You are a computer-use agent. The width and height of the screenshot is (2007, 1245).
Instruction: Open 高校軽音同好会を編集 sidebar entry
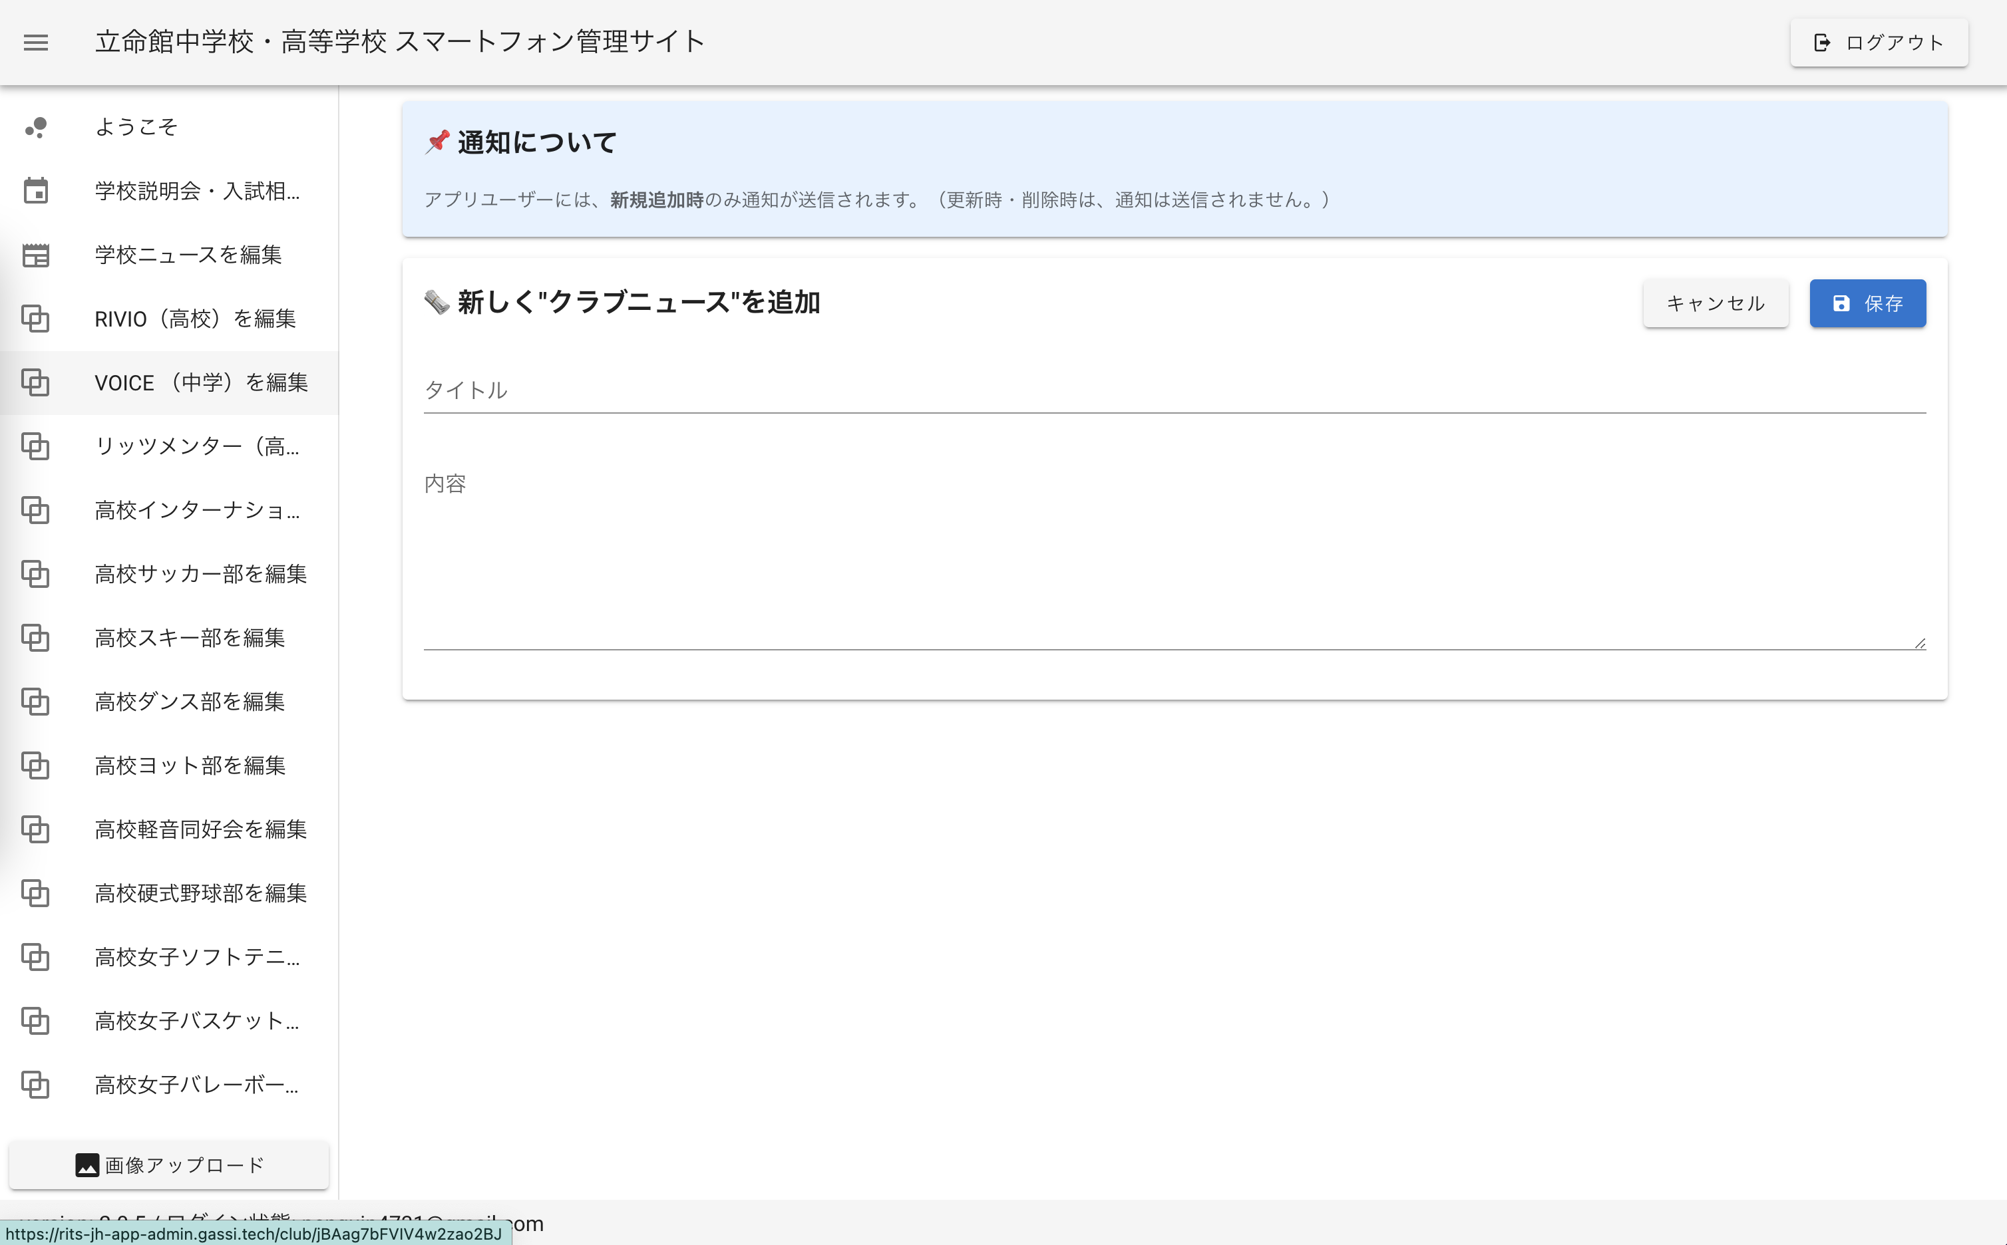point(200,829)
